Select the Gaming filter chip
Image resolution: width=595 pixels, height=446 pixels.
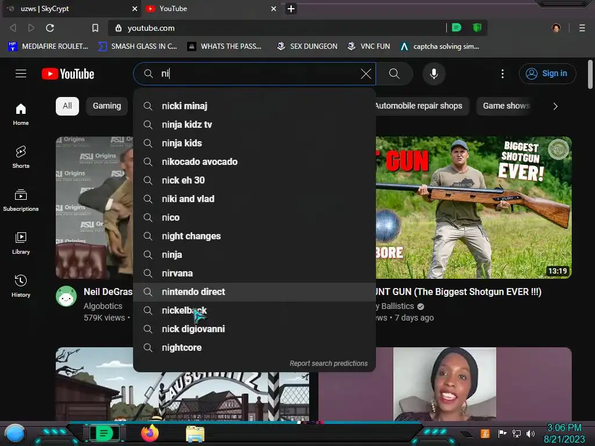pyautogui.click(x=107, y=106)
